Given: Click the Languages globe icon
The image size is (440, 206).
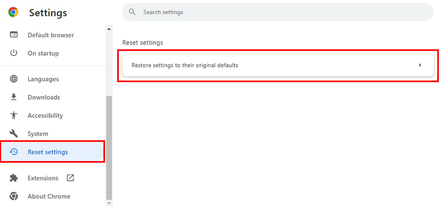Looking at the screenshot, I should 13,79.
